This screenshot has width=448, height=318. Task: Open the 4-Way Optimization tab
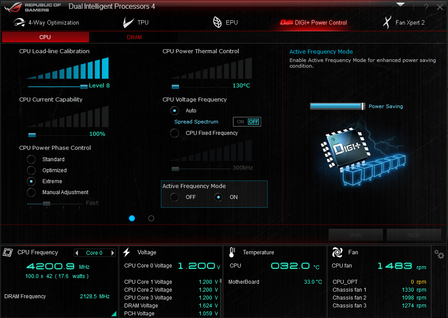click(x=46, y=22)
